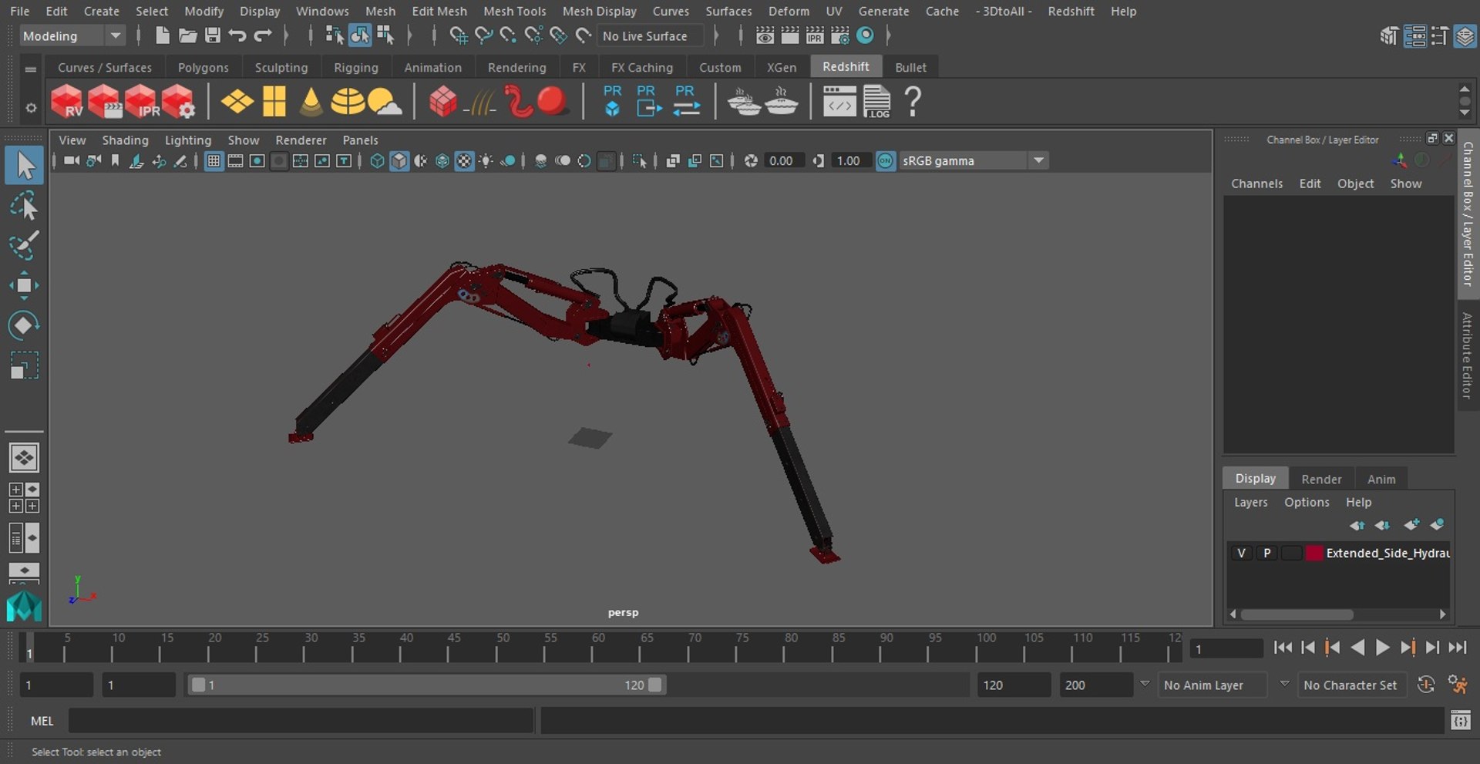Open the Mesh Tools menu
The image size is (1480, 764).
click(x=514, y=11)
